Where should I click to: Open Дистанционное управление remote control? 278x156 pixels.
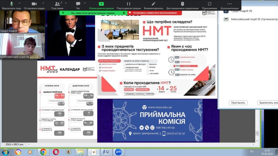coord(182,5)
